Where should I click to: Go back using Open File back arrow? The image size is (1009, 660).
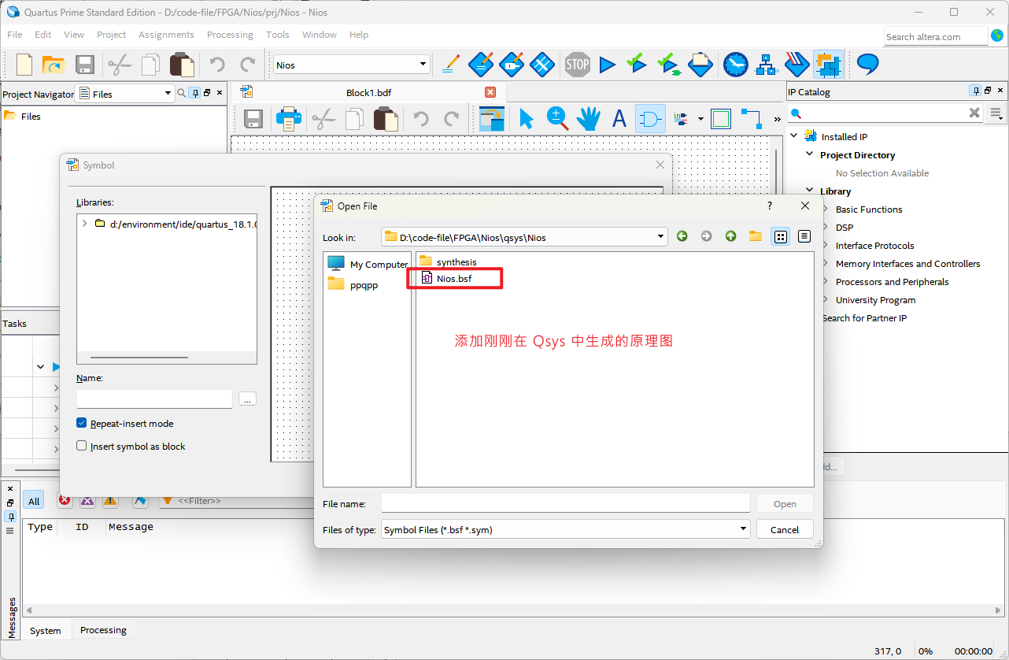click(682, 236)
